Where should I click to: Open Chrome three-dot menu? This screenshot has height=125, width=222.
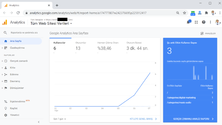(220, 13)
